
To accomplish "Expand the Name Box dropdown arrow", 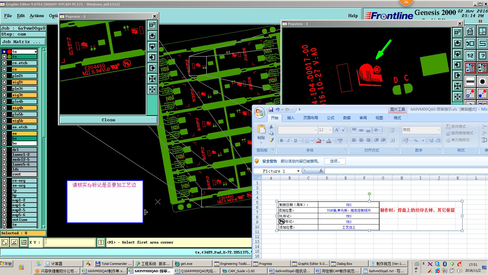I will [x=298, y=171].
